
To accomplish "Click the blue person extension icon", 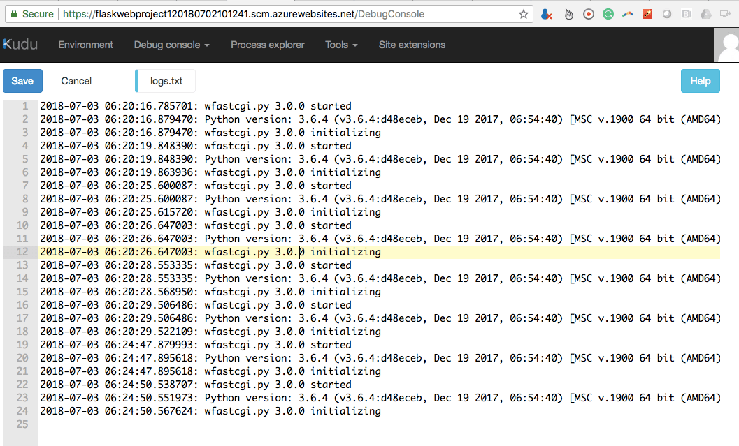I will click(545, 14).
